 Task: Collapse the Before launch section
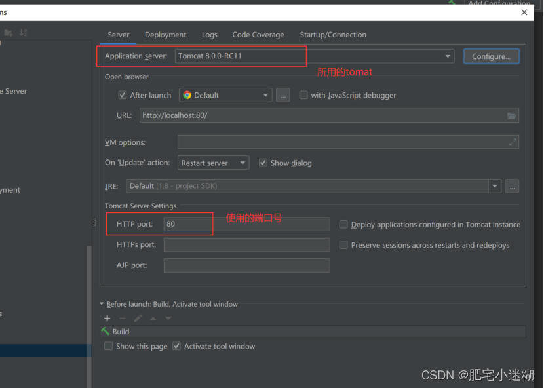coord(102,304)
